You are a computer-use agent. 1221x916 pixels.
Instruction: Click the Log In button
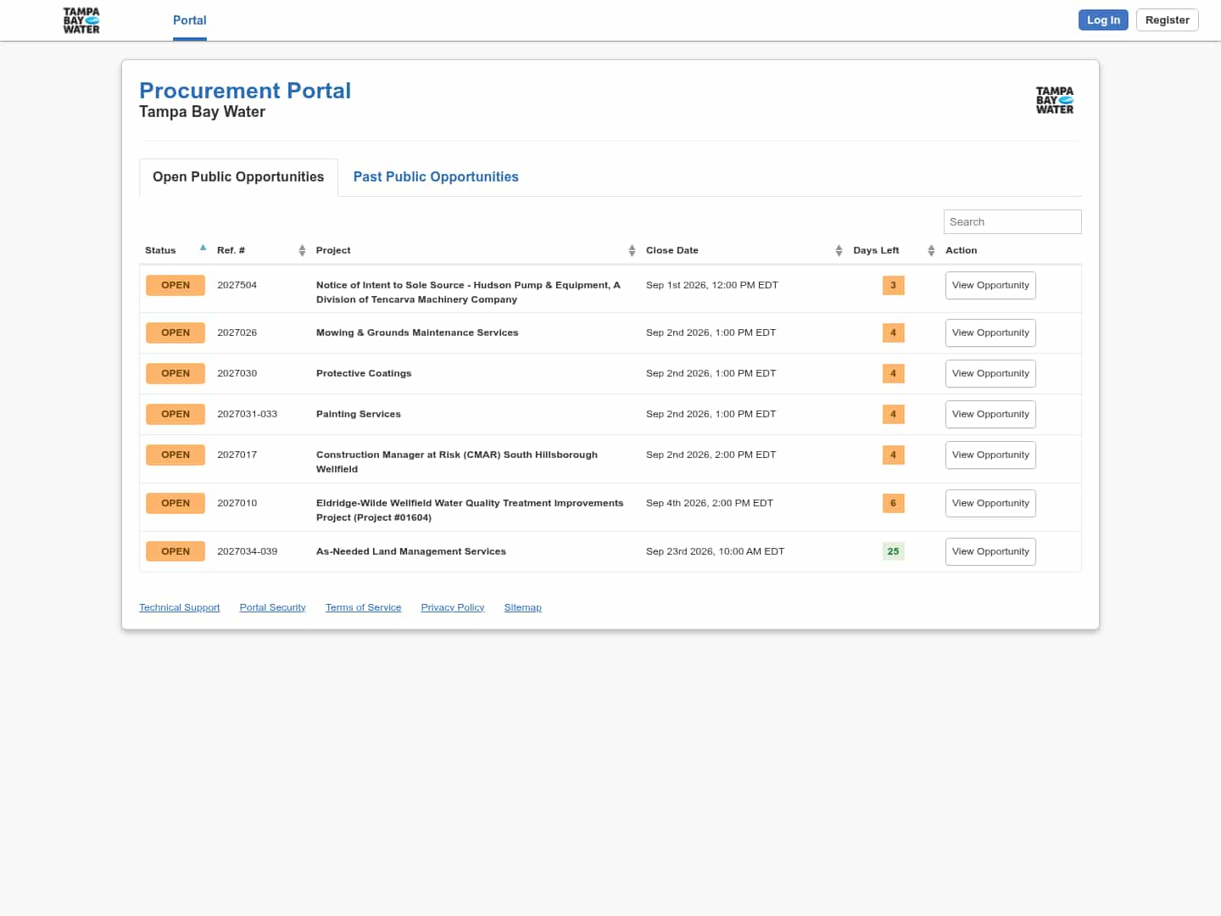pyautogui.click(x=1103, y=20)
